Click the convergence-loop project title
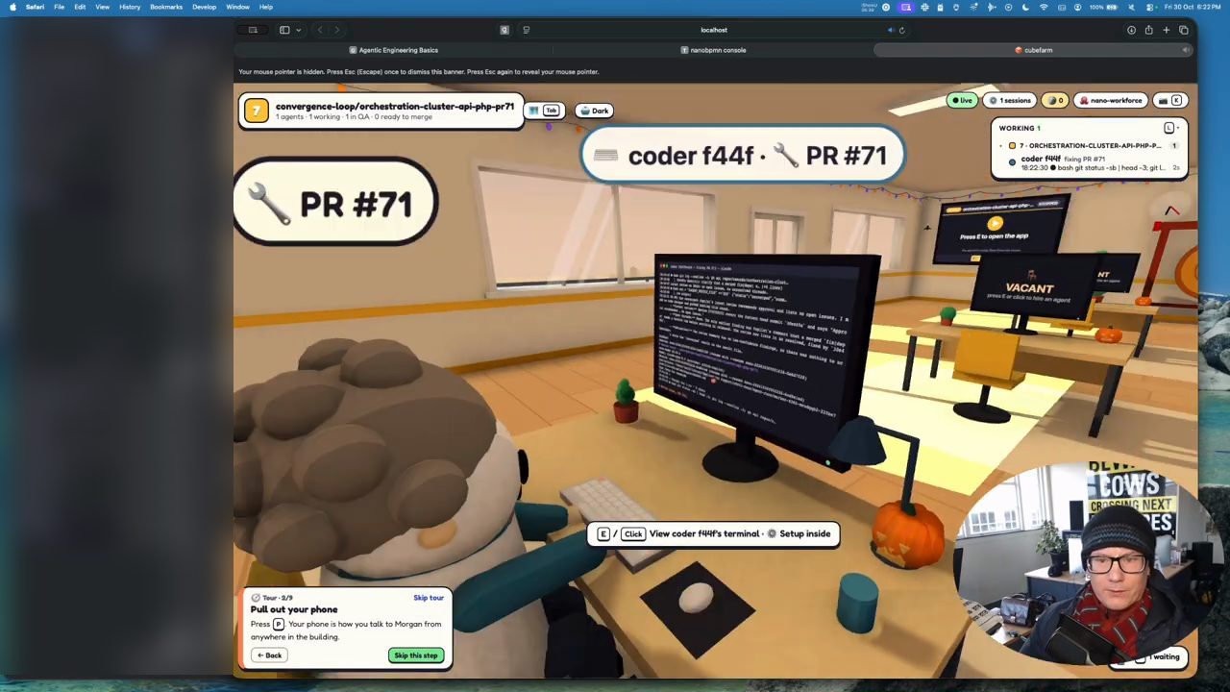 (394, 107)
